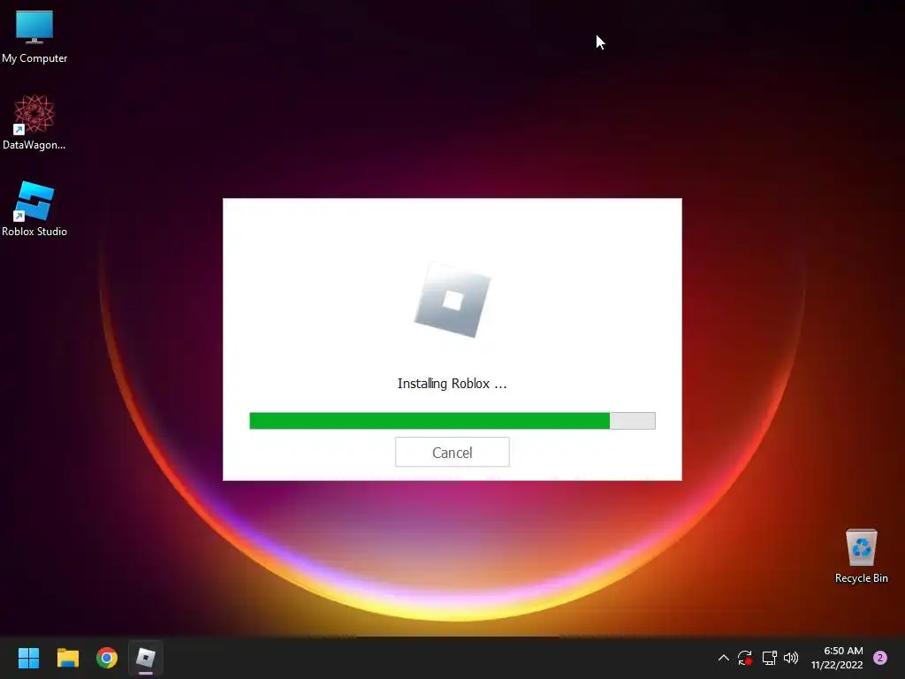905x679 pixels.
Task: Open the Windows Start menu
Action: [28, 658]
